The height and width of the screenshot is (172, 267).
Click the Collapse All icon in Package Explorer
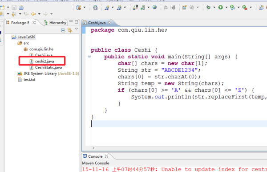[x=63, y=30]
